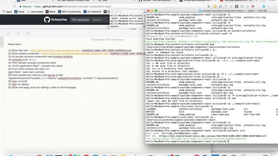Image resolution: width=278 pixels, height=156 pixels.
Task: Open the Chrome three-dot menu
Action: (275, 6)
